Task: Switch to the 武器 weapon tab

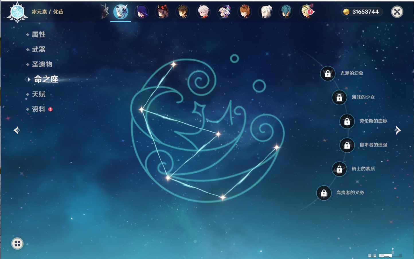Action: pyautogui.click(x=38, y=50)
